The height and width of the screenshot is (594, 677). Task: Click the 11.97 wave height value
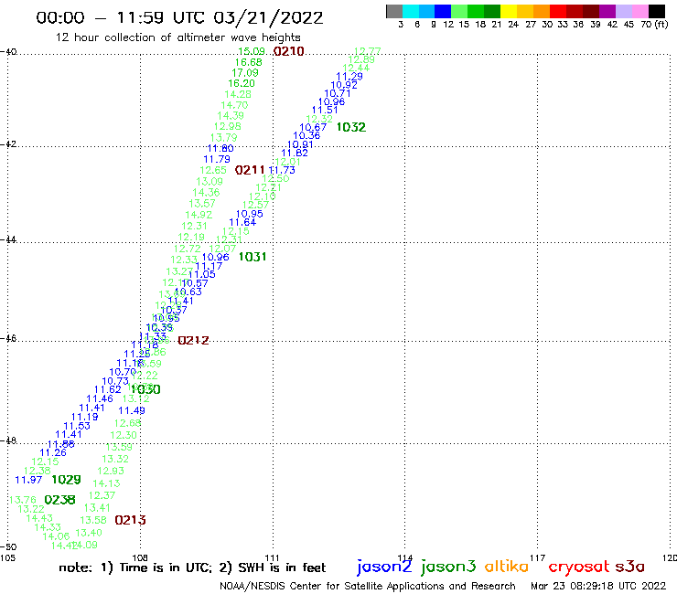click(28, 480)
